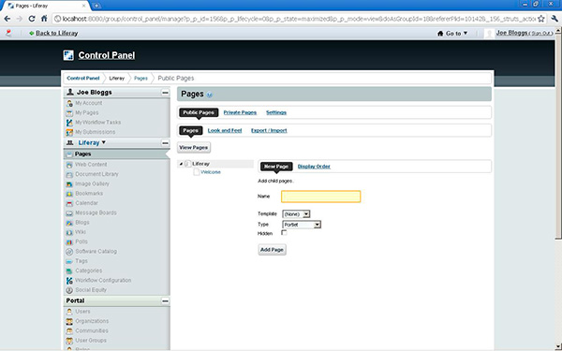562x351 pixels.
Task: Open User Groups in Portal section
Action: 91,341
